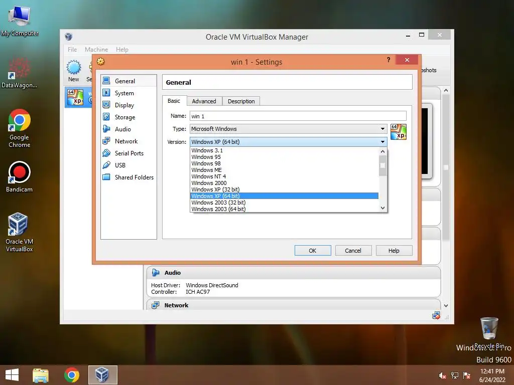Click the network tray icon

(x=454, y=375)
